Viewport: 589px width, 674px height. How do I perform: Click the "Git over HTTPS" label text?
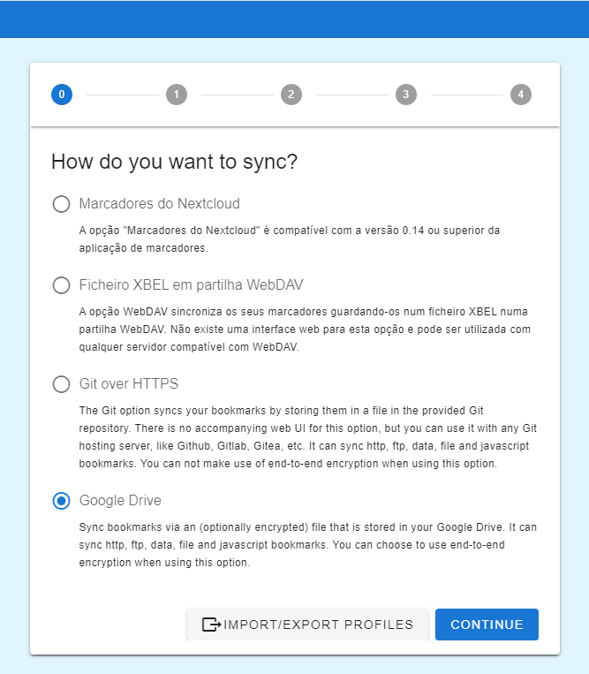tap(129, 384)
